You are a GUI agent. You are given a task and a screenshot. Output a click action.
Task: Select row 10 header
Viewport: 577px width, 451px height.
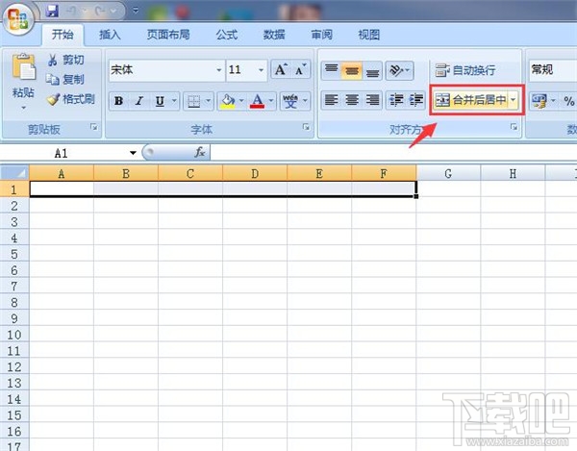click(14, 335)
